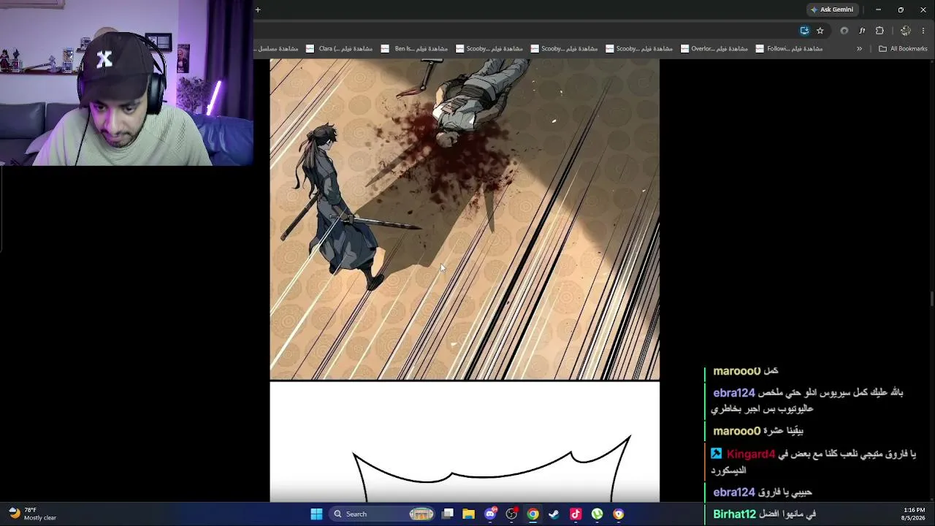Click the 'f?' extension icon

[x=862, y=31]
